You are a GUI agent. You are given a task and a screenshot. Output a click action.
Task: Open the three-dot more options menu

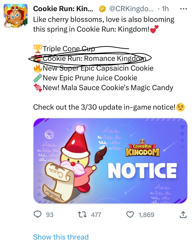(183, 9)
